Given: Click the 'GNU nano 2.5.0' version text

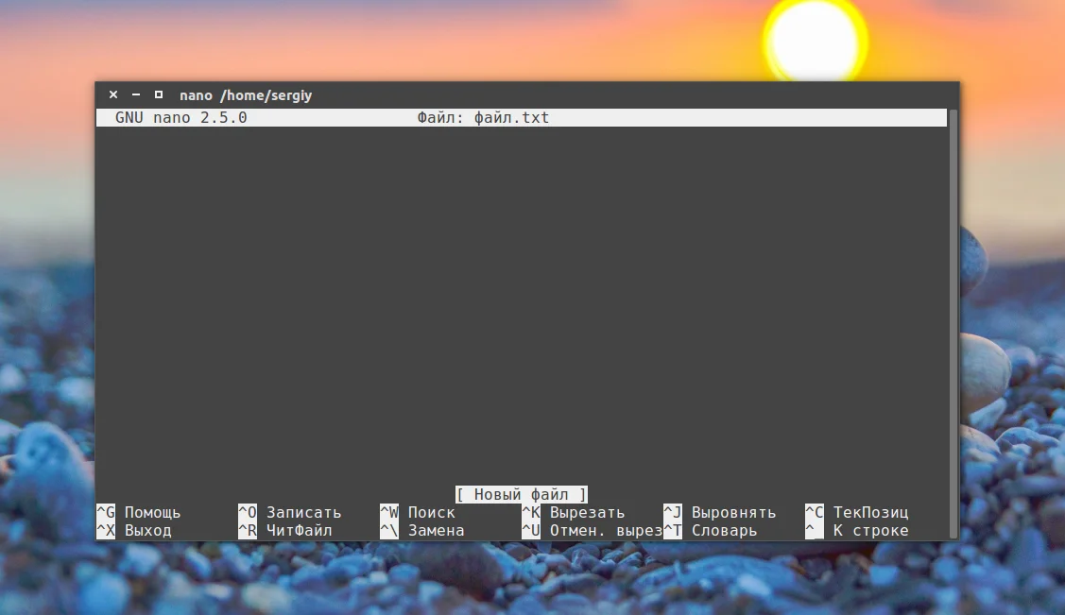Looking at the screenshot, I should click(180, 117).
